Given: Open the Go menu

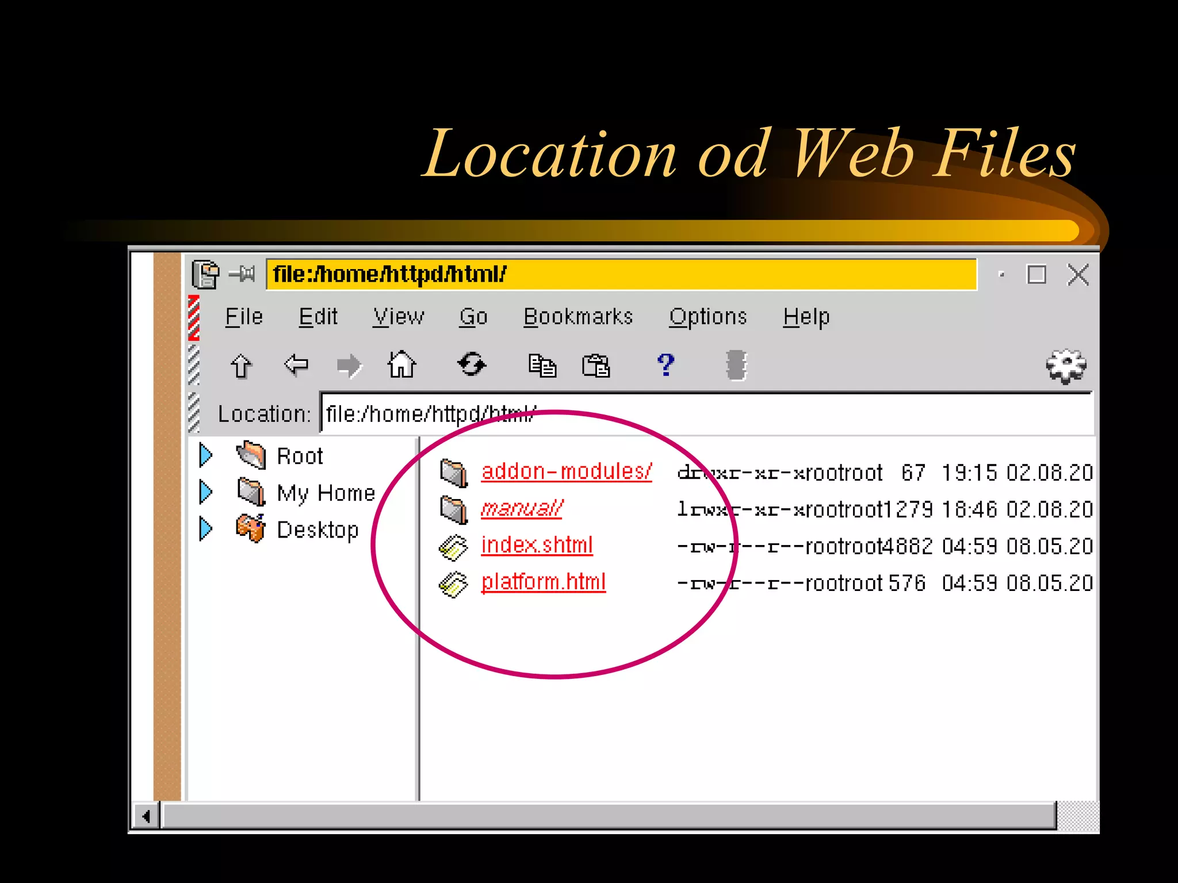Looking at the screenshot, I should tap(473, 317).
